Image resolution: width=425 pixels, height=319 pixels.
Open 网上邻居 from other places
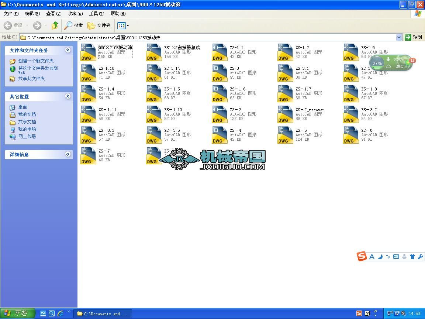point(27,137)
